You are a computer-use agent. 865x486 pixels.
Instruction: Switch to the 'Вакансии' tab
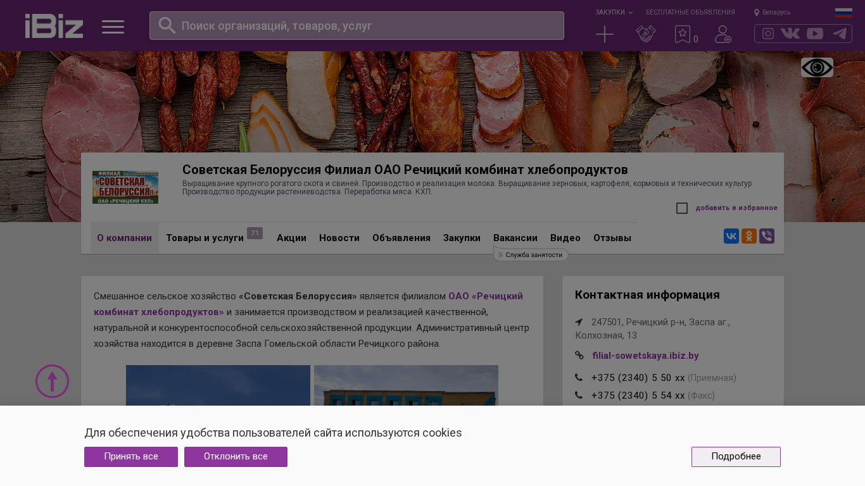click(515, 238)
